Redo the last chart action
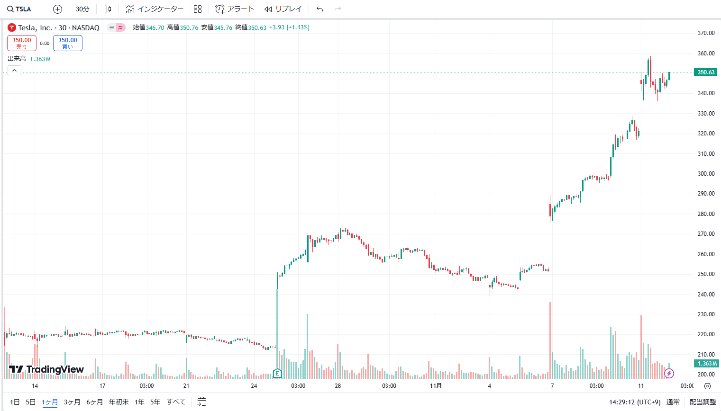This screenshot has height=411, width=721. 338,9
